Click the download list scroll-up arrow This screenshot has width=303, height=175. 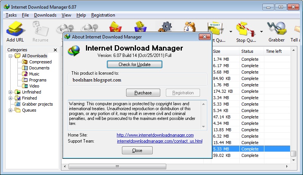(294, 50)
